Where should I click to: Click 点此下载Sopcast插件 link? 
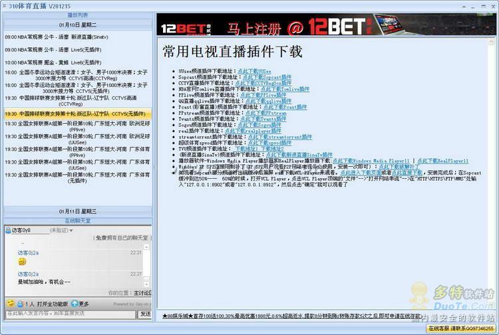267,77
